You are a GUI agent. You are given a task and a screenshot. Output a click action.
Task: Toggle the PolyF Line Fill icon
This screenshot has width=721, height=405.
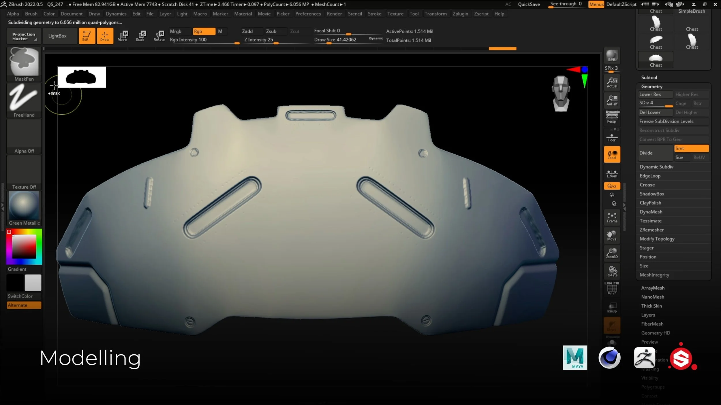click(612, 289)
